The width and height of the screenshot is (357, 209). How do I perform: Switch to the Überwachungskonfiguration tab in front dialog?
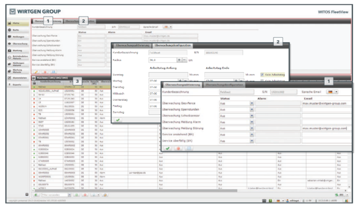coord(224,85)
